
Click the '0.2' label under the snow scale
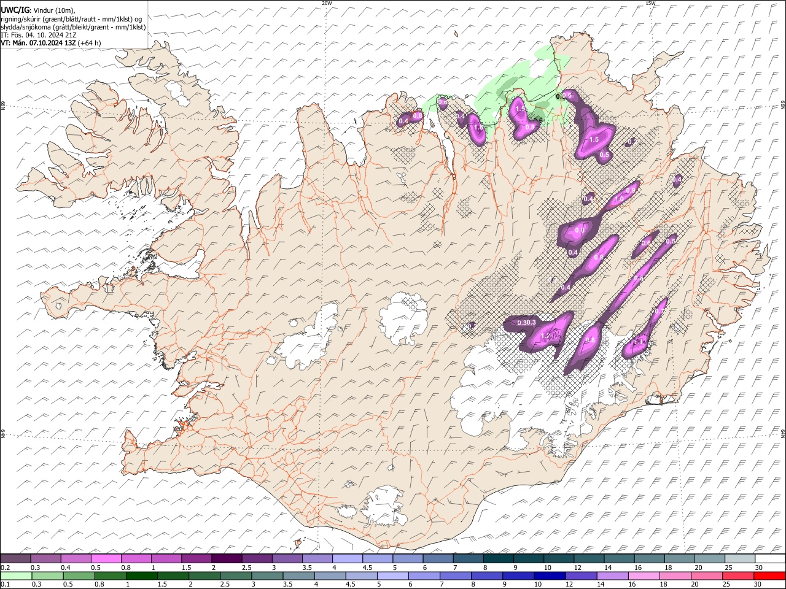click(6, 568)
